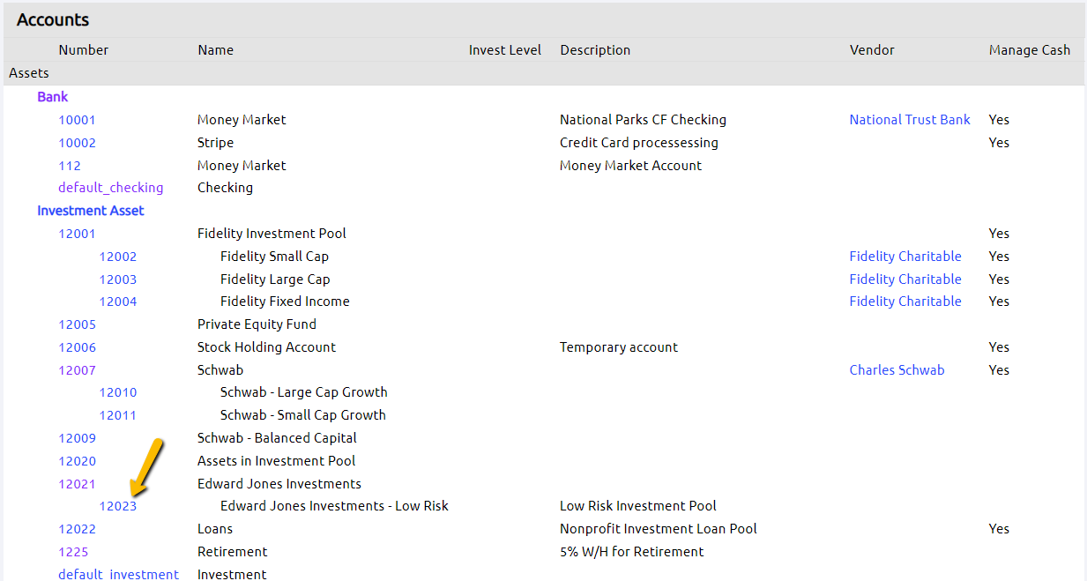Image resolution: width=1087 pixels, height=581 pixels.
Task: Click the Accounts page heading
Action: coord(53,19)
